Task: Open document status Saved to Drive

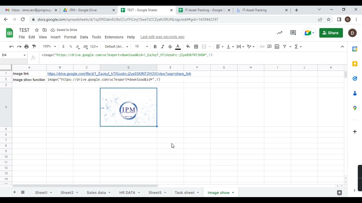Action: click(x=64, y=30)
